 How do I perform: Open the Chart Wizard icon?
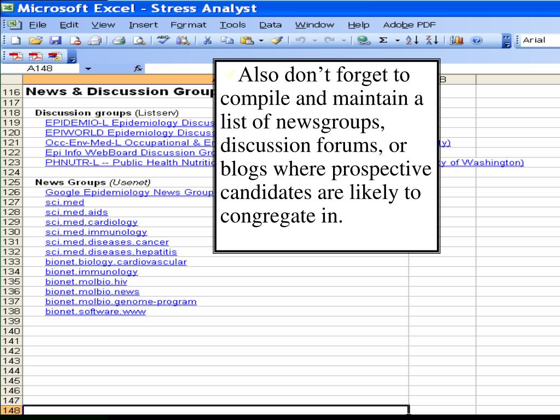[x=457, y=40]
